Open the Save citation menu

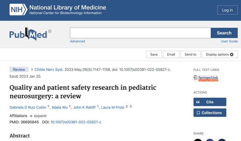click(154, 54)
